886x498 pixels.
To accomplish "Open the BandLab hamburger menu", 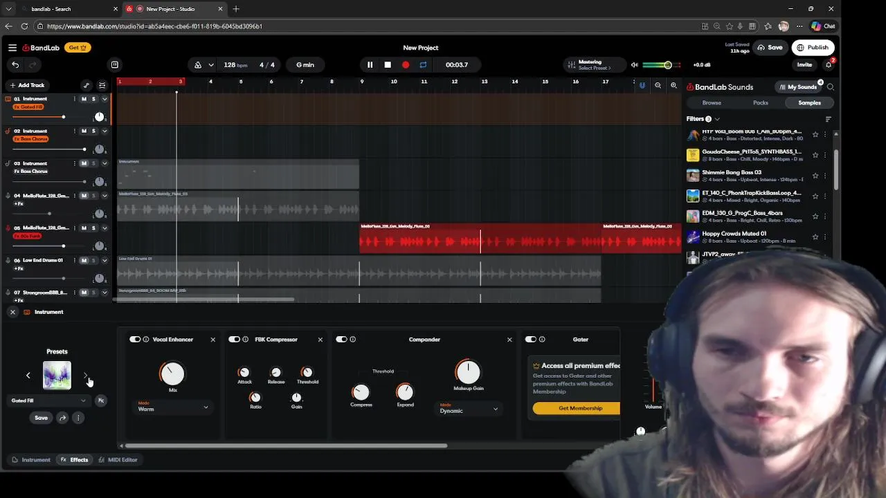I will pos(12,48).
